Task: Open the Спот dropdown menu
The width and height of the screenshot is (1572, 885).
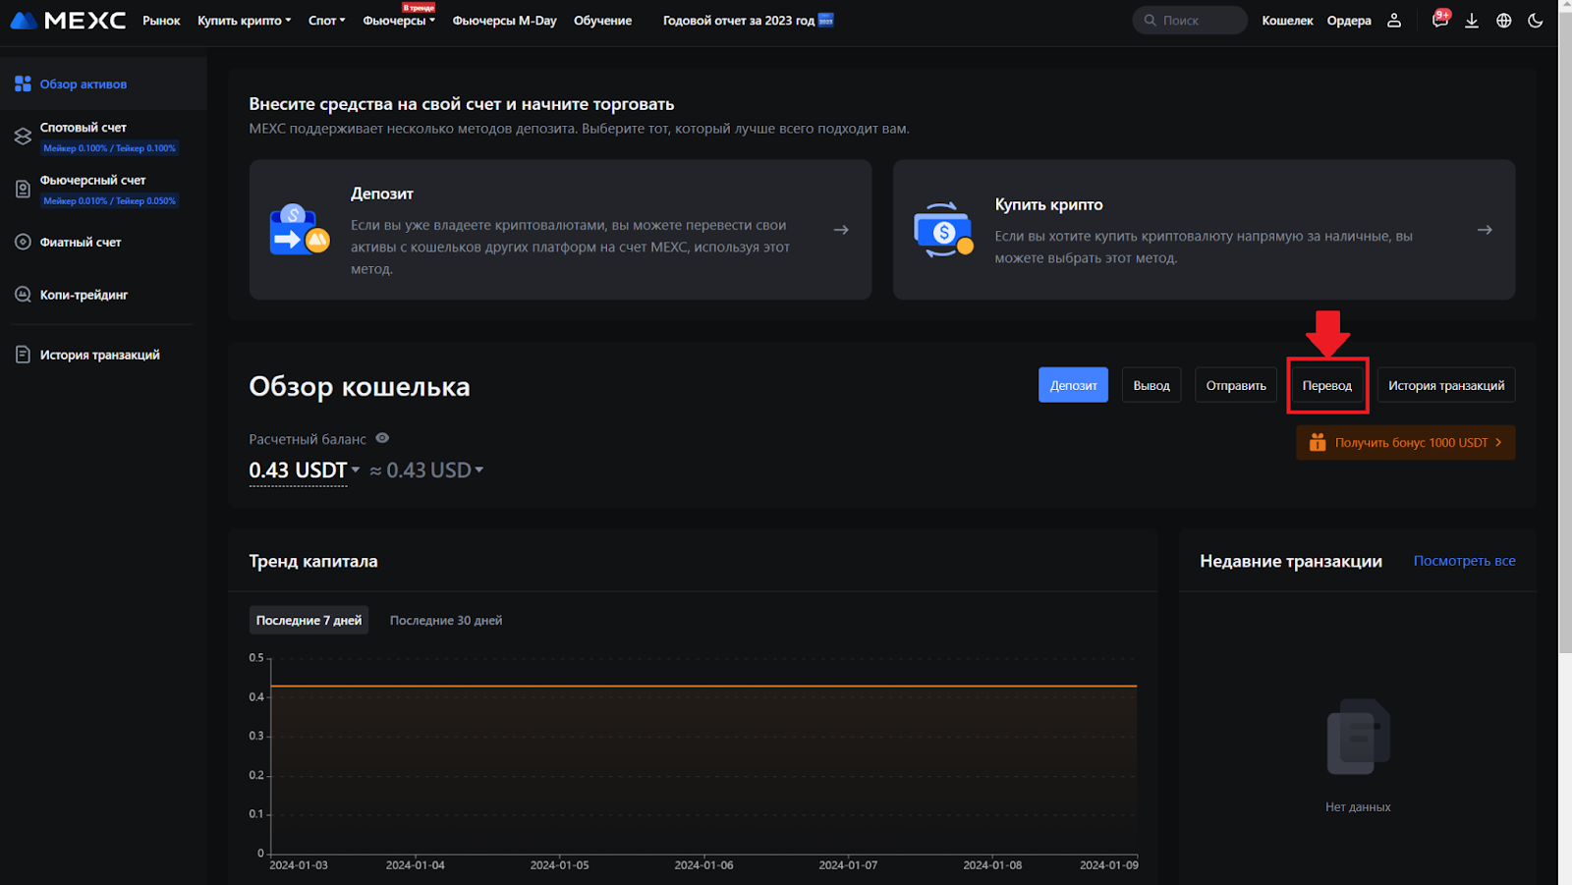Action: [x=326, y=21]
